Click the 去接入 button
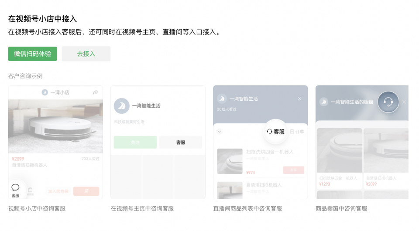 tap(86, 54)
